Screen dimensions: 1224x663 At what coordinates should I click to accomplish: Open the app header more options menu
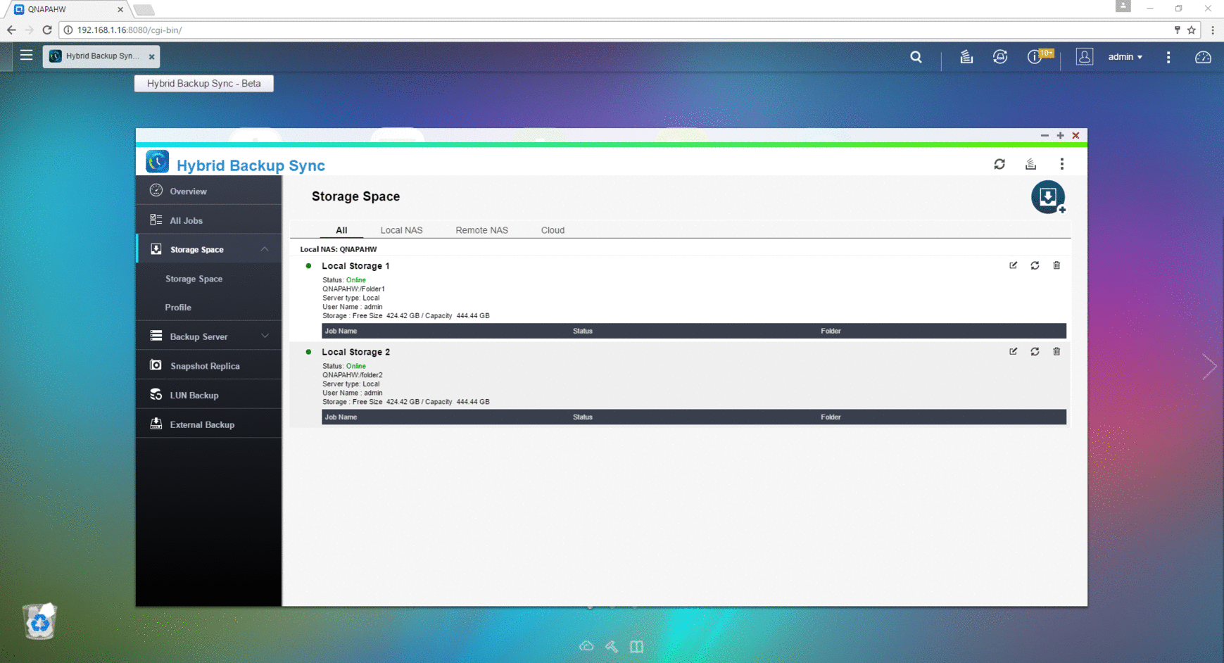click(1061, 164)
